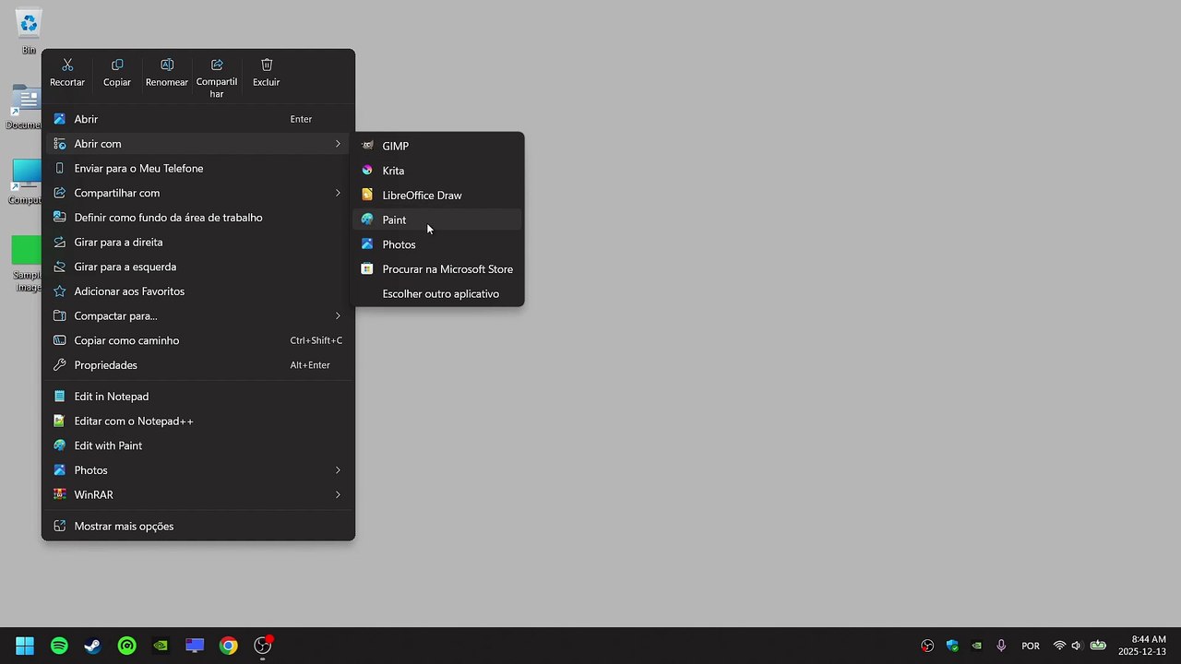Open with Krita from the submenu
This screenshot has height=664, width=1181.
click(438, 171)
